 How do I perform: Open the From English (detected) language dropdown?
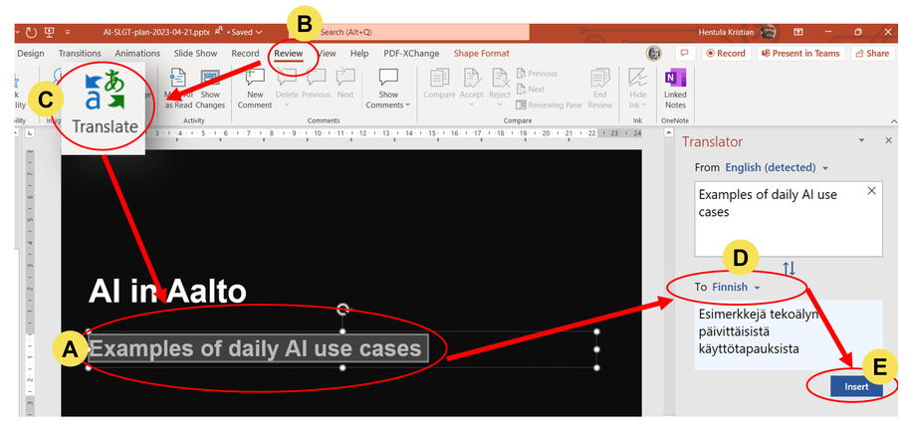(x=777, y=167)
